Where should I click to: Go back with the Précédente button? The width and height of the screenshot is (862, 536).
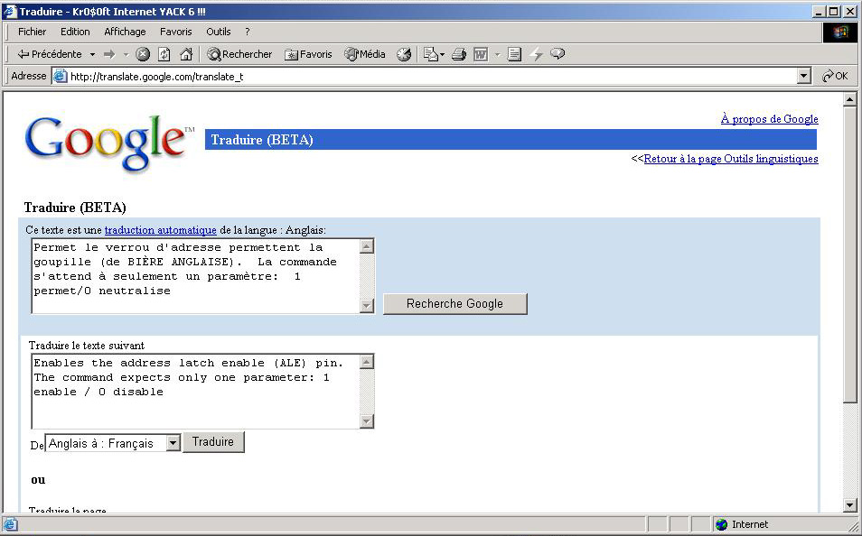coord(50,54)
